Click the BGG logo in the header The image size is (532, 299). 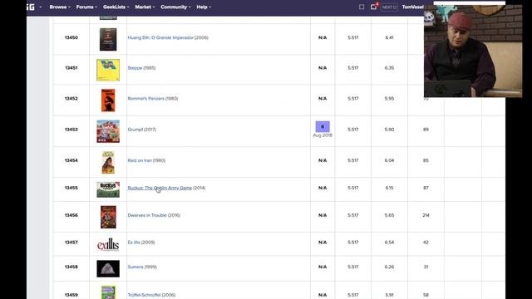pyautogui.click(x=31, y=7)
